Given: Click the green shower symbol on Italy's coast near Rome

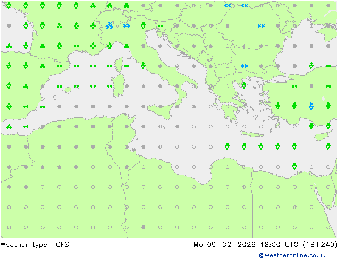Looking at the screenshot, I should pyautogui.click(x=144, y=66).
